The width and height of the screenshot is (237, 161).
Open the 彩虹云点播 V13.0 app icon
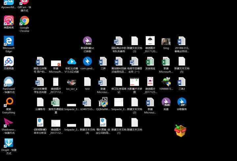tap(71, 61)
